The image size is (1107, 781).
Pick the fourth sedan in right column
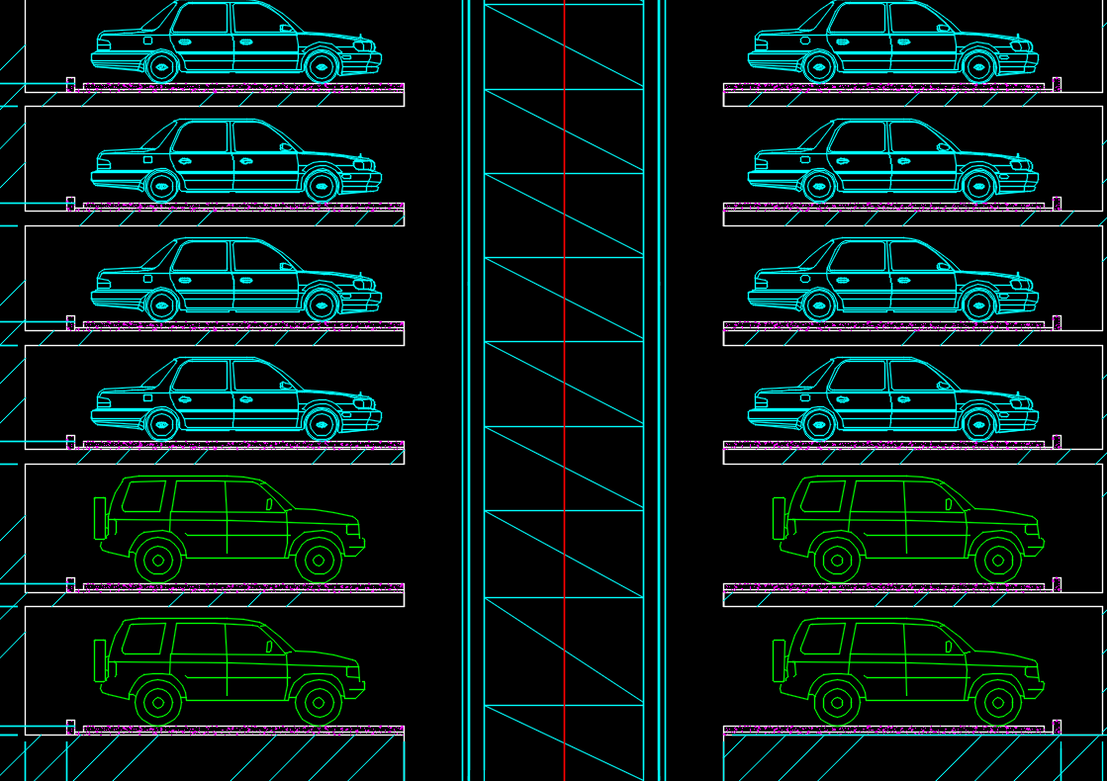pyautogui.click(x=892, y=397)
